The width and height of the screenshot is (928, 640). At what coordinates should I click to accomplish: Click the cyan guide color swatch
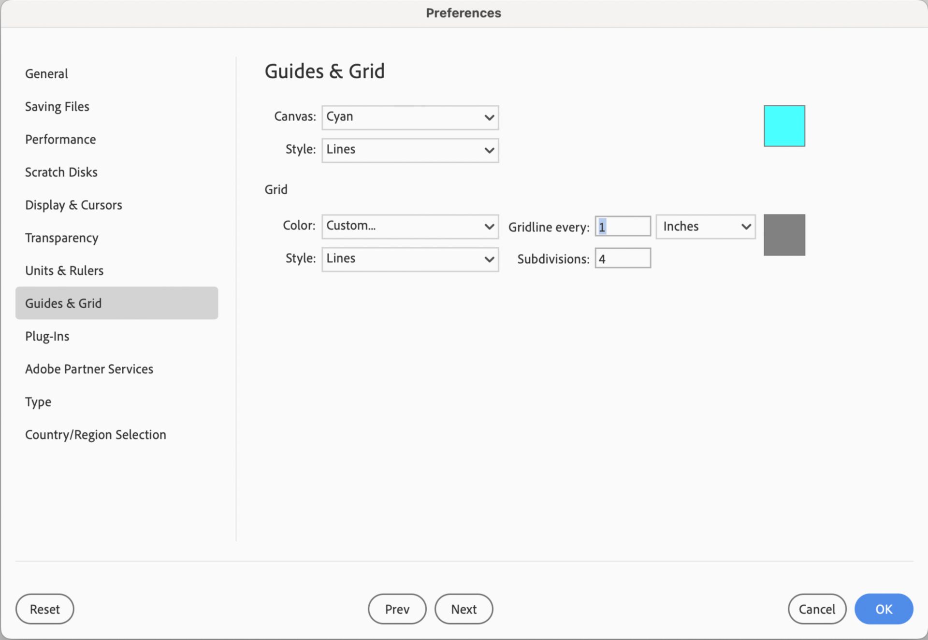(784, 126)
